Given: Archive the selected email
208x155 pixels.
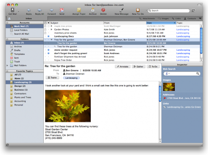Looking at the screenshot, I should click(x=93, y=10).
